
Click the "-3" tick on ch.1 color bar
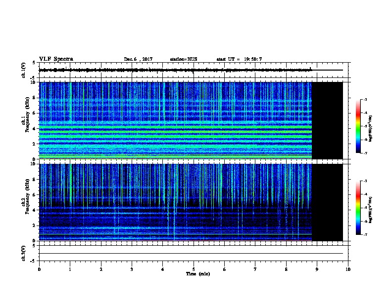click(x=365, y=99)
